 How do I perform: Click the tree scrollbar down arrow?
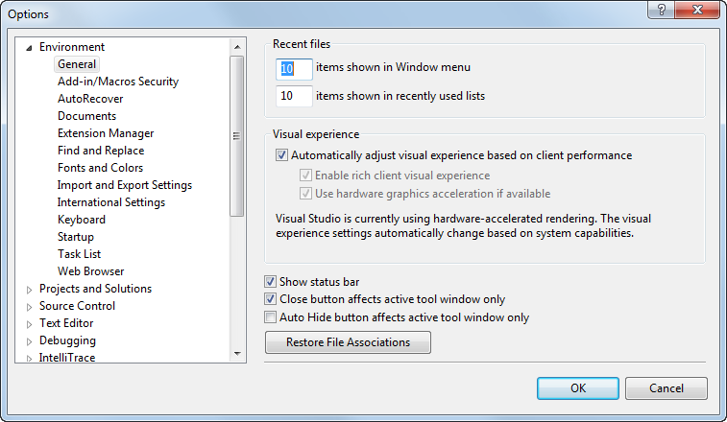click(x=237, y=354)
